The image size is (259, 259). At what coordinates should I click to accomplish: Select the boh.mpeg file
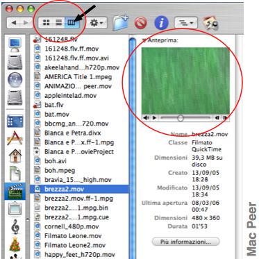pos(79,171)
